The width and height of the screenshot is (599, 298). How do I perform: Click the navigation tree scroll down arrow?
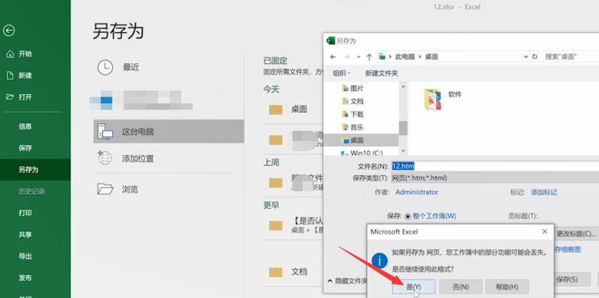coord(403,151)
